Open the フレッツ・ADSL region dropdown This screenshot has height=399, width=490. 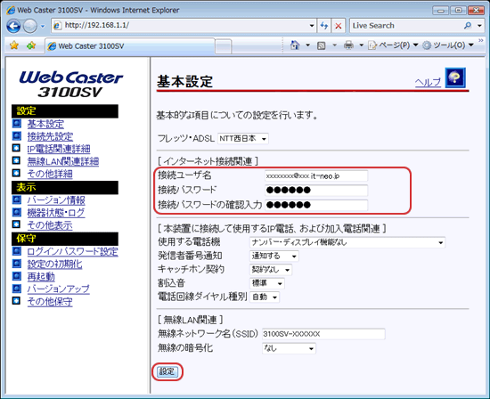coord(243,138)
